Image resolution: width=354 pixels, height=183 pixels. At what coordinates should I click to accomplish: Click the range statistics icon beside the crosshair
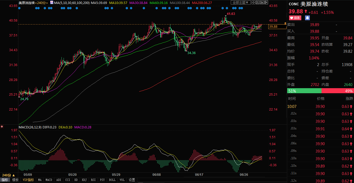pos(257,3)
